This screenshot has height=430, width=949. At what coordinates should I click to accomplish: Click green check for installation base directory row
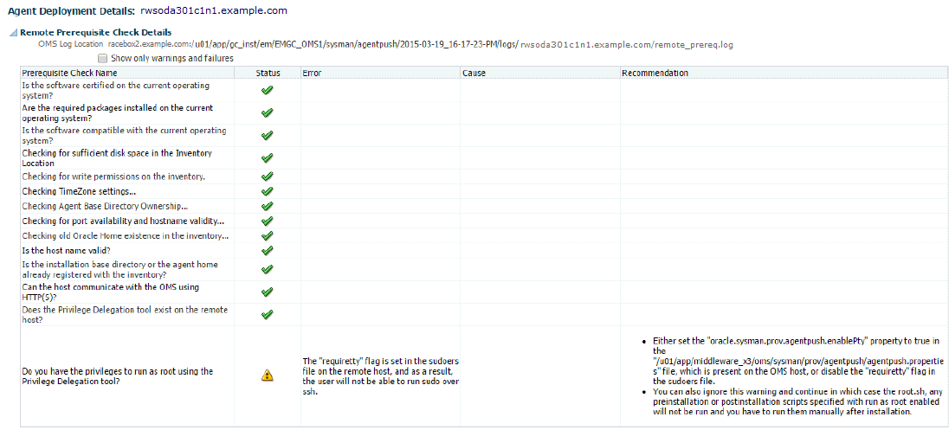267,269
